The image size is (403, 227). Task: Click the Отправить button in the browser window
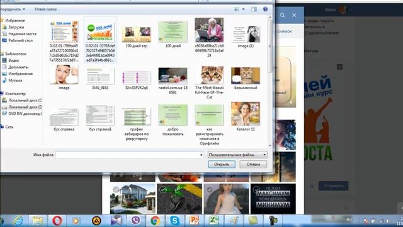(333, 185)
